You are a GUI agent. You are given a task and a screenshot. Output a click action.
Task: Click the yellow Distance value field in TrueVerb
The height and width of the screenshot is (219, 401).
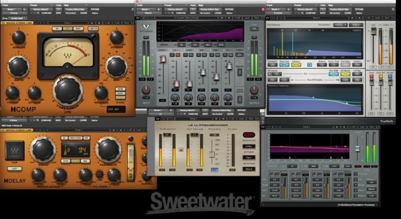coord(296,65)
